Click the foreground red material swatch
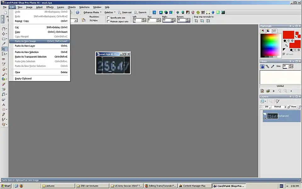 288,35
